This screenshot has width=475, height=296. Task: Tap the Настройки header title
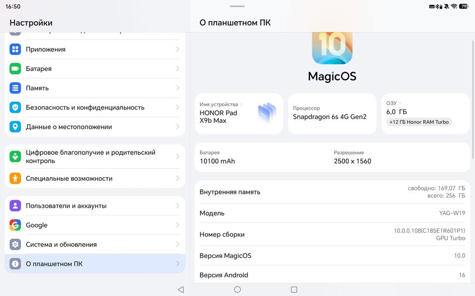pyautogui.click(x=31, y=23)
